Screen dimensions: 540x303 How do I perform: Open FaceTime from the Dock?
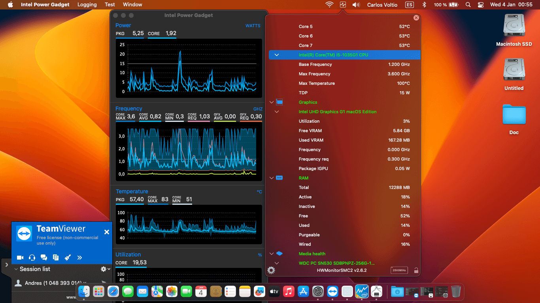[x=186, y=292]
